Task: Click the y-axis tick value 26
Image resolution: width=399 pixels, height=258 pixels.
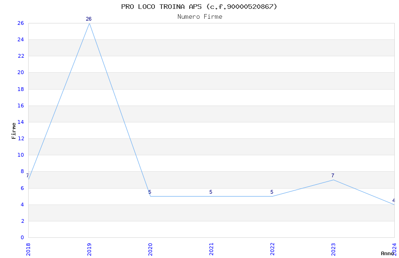Action: click(21, 23)
